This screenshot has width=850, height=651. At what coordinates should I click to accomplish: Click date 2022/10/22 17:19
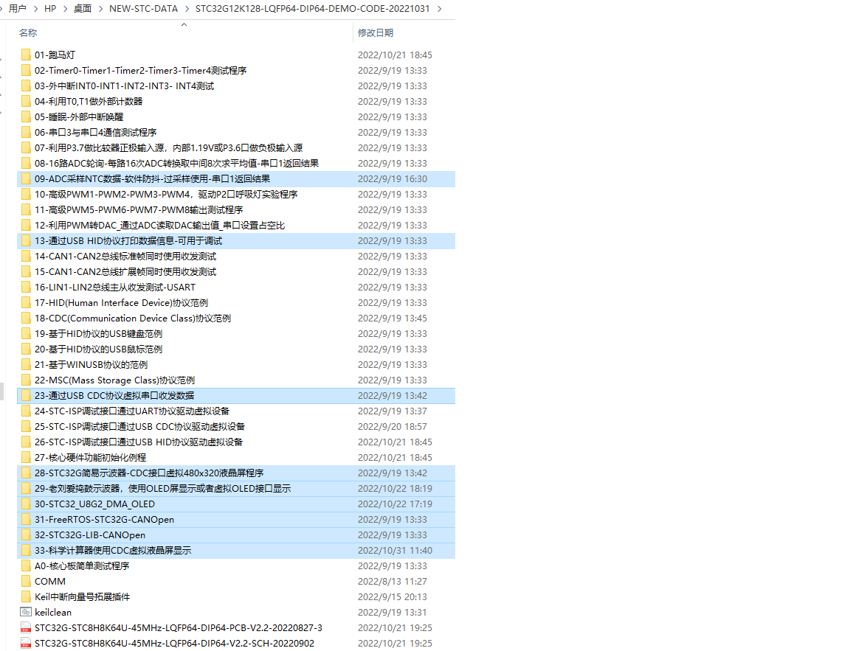click(395, 504)
